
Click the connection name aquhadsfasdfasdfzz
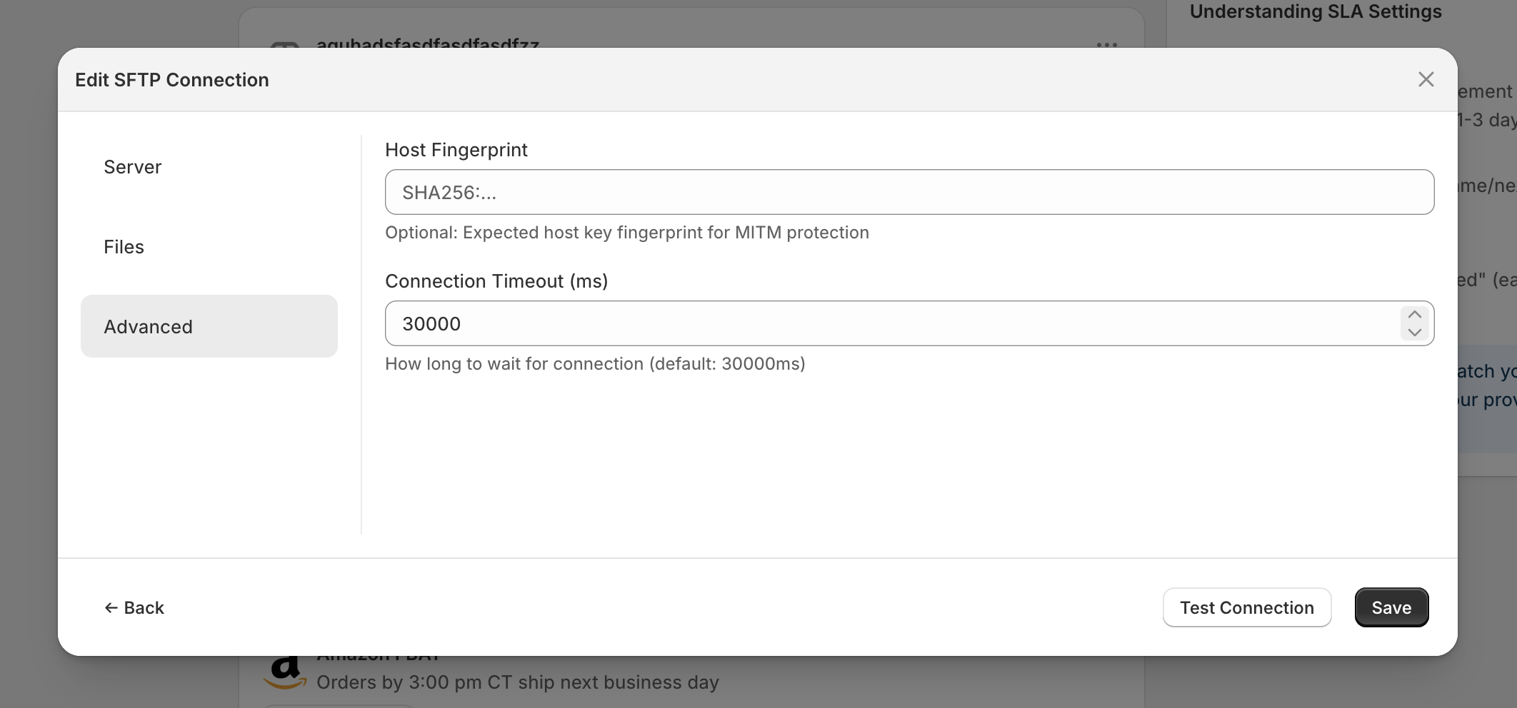coord(427,44)
